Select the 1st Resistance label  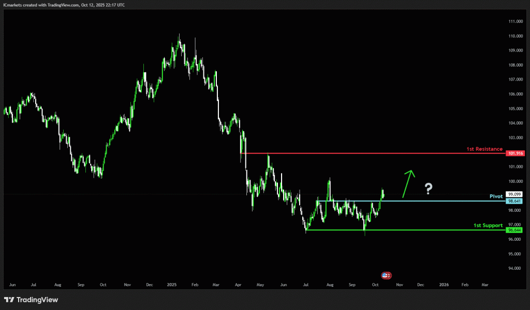(484, 149)
